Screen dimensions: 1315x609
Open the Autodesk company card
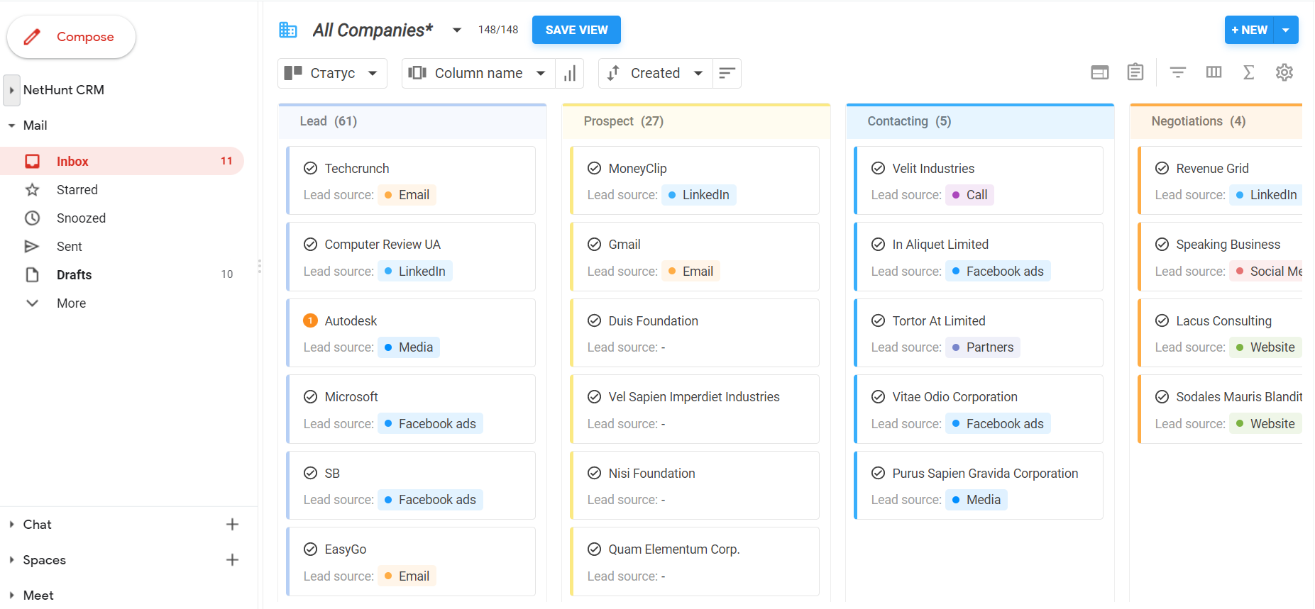pyautogui.click(x=351, y=320)
